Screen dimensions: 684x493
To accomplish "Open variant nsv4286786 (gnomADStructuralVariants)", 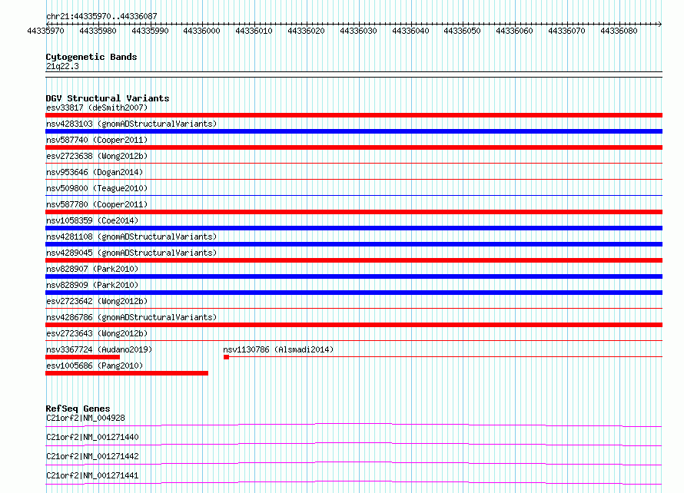I will click(x=131, y=317).
